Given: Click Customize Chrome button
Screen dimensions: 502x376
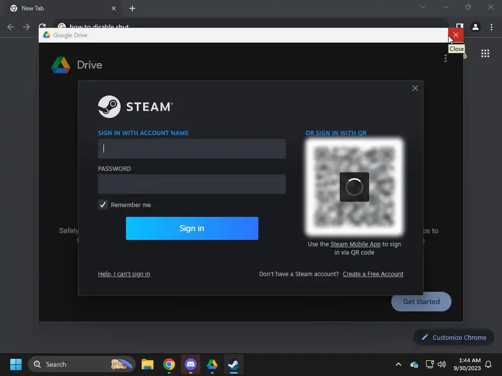Looking at the screenshot, I should click(x=453, y=337).
